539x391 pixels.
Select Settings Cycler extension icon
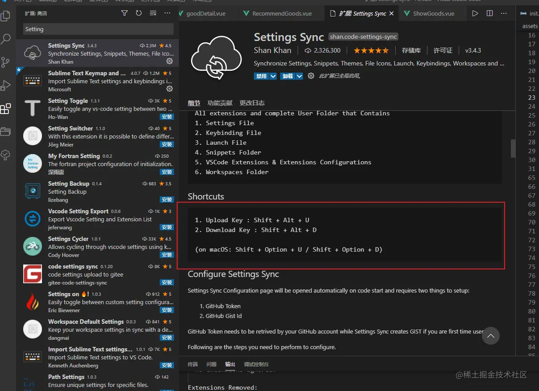tap(33, 246)
